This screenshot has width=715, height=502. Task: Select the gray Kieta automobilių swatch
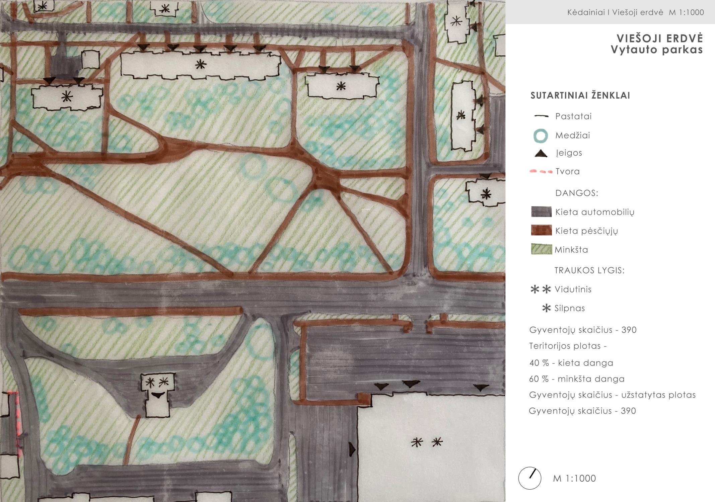(541, 212)
